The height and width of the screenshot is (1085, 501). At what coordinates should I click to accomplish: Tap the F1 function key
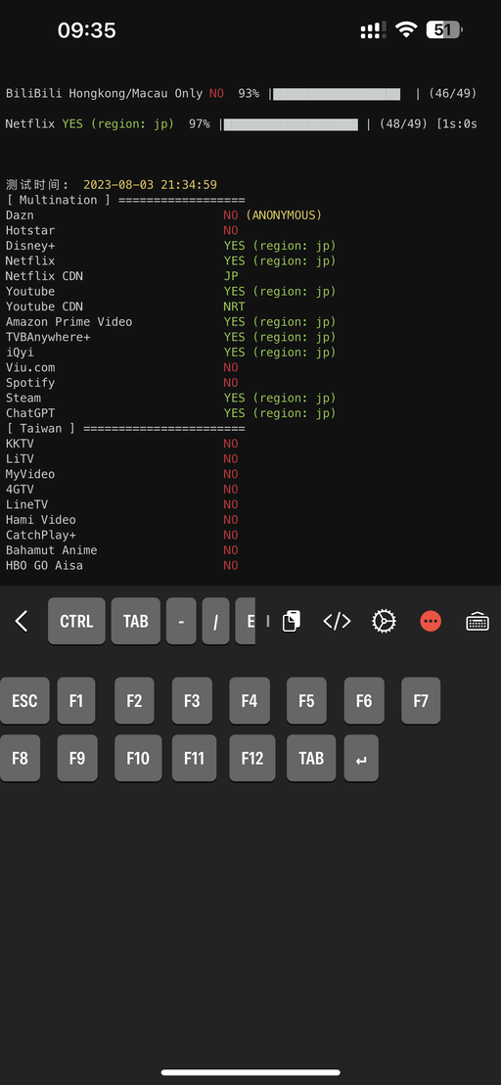click(x=76, y=701)
